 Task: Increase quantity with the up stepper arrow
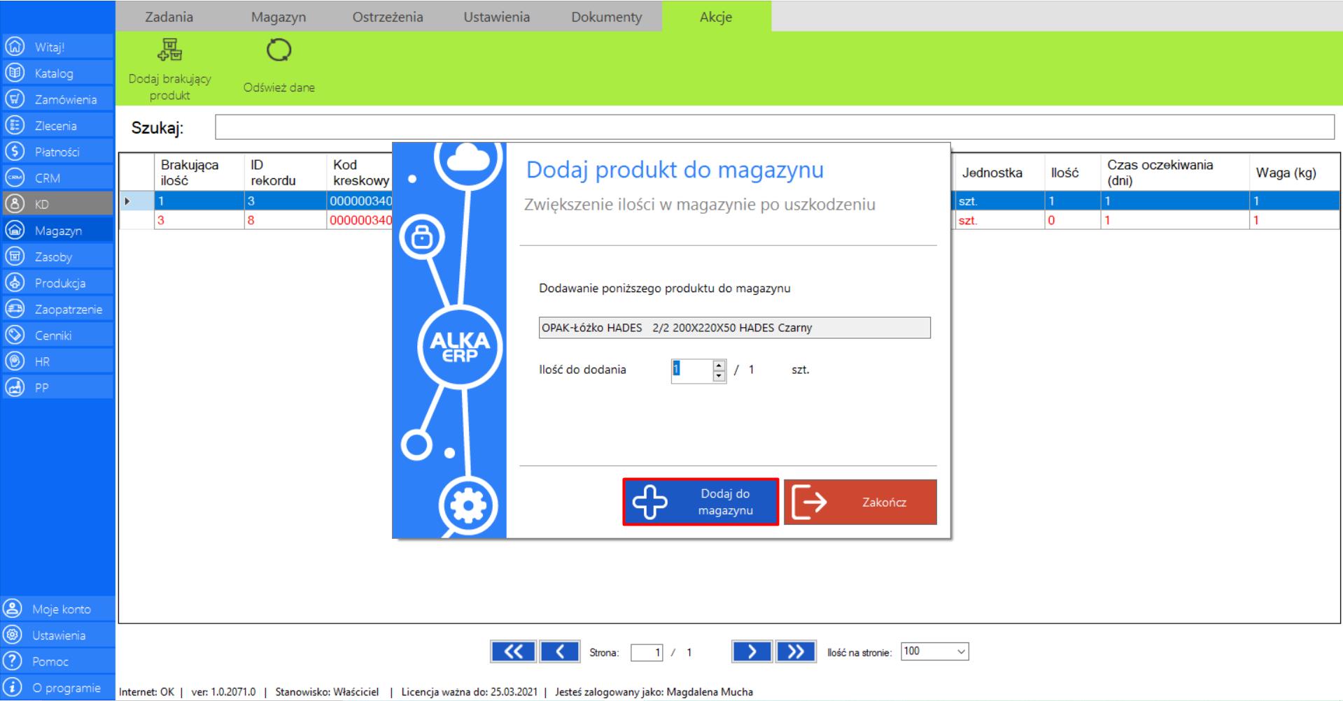719,364
